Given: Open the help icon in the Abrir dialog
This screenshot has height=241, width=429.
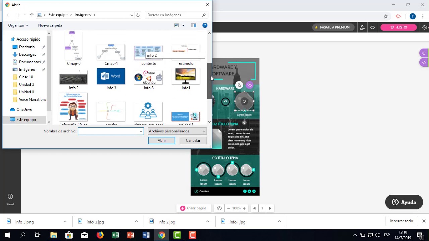Looking at the screenshot, I should [205, 25].
